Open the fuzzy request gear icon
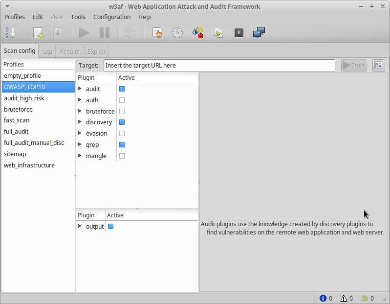390x304 pixels. pyautogui.click(x=177, y=33)
